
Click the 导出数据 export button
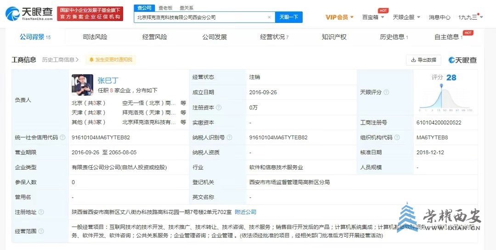[423, 60]
